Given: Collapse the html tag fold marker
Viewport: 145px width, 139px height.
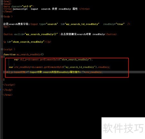Looking at the screenshot, I should [2, 1].
